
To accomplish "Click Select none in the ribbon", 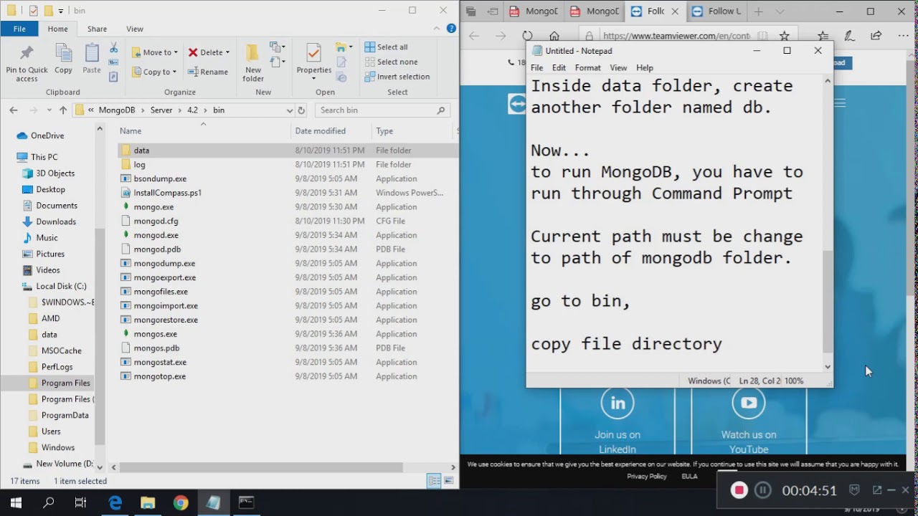I will tap(390, 62).
